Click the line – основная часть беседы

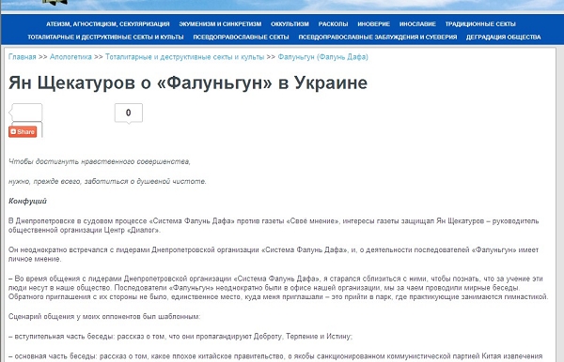pos(275,356)
